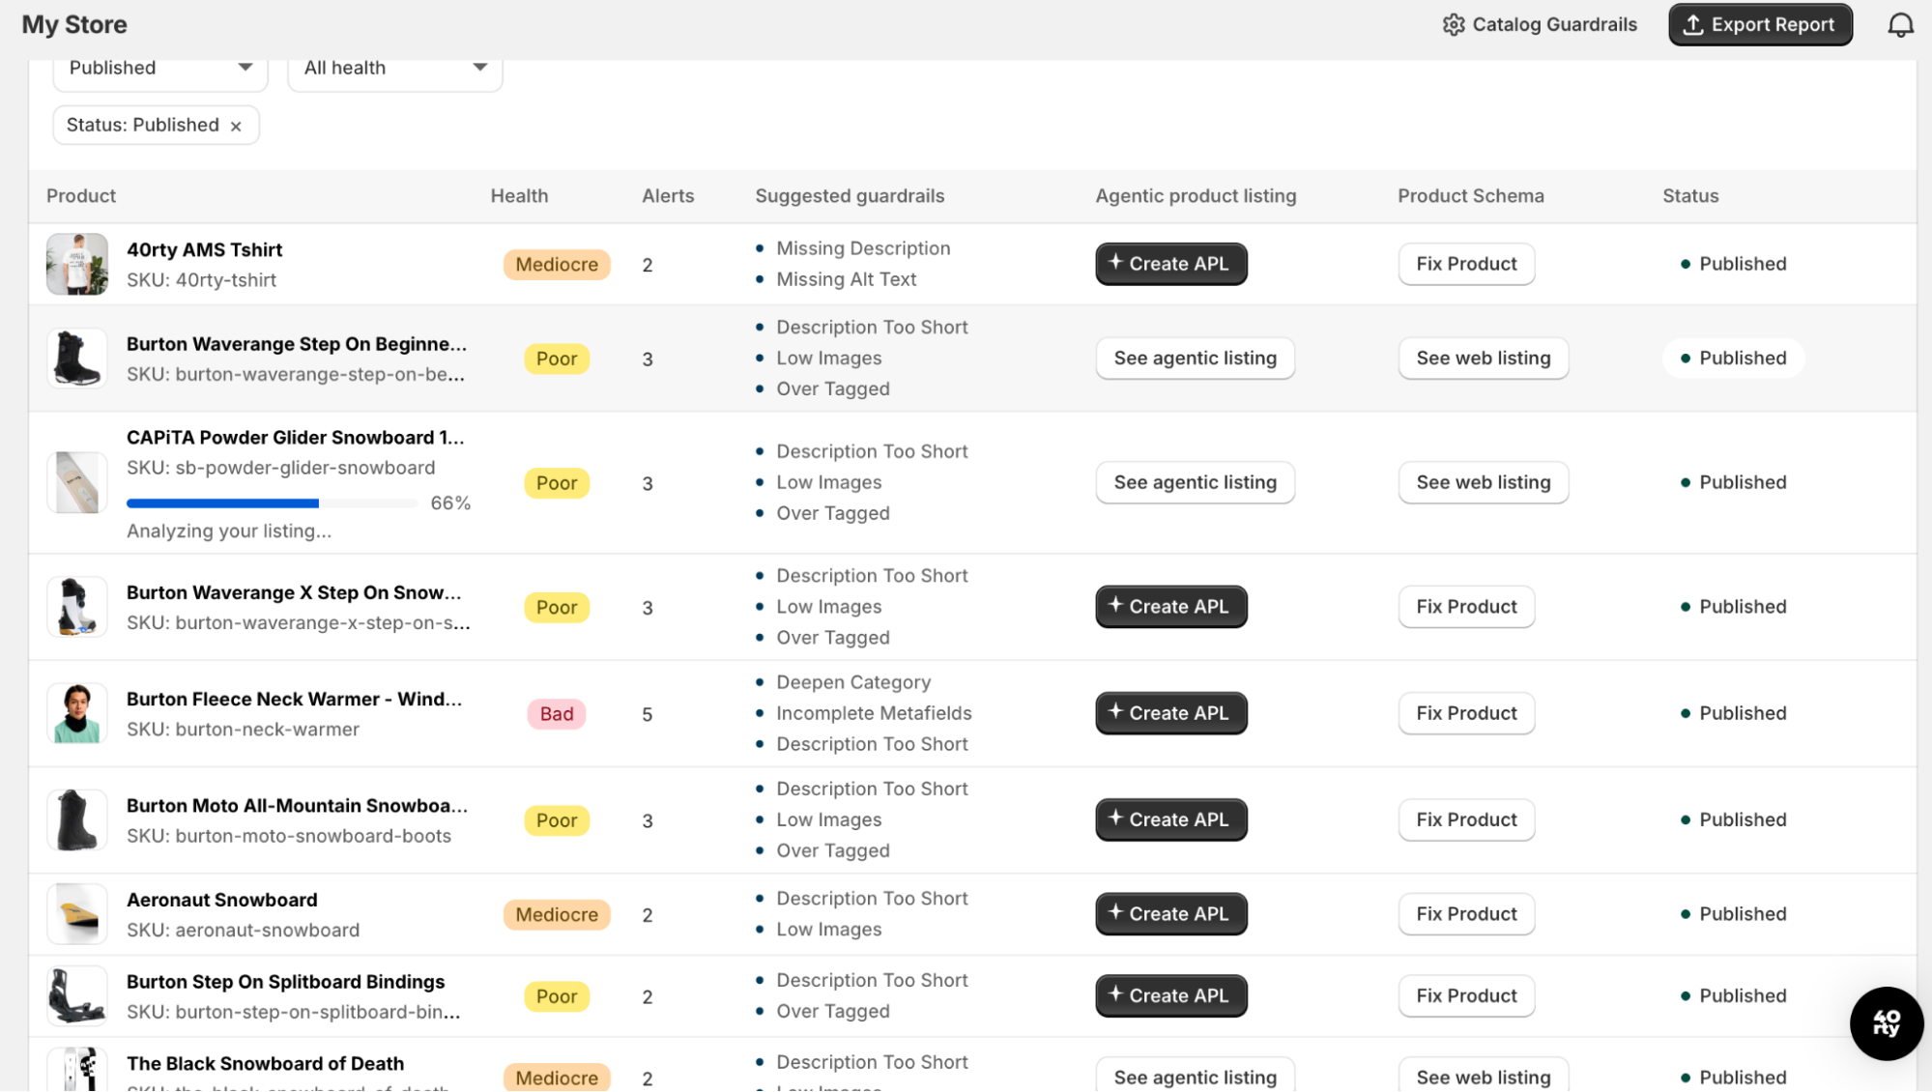This screenshot has height=1092, width=1932.
Task: Create APL for Burton Step On Splitboard Bindings
Action: [1170, 996]
